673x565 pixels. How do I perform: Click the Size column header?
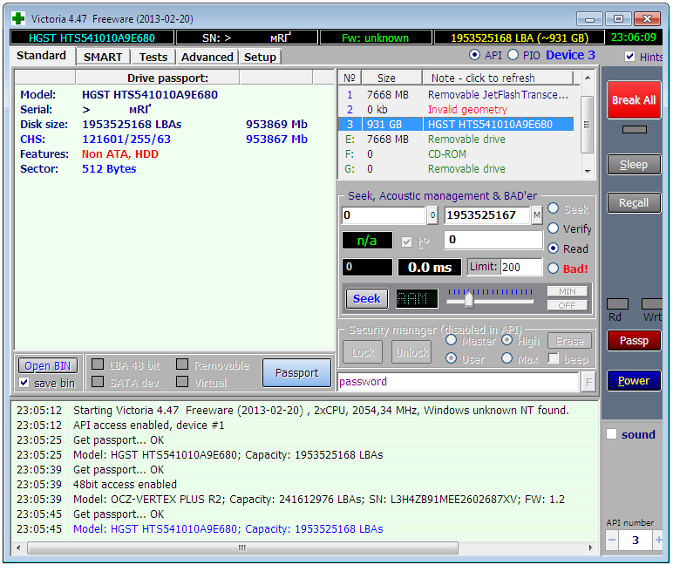392,78
